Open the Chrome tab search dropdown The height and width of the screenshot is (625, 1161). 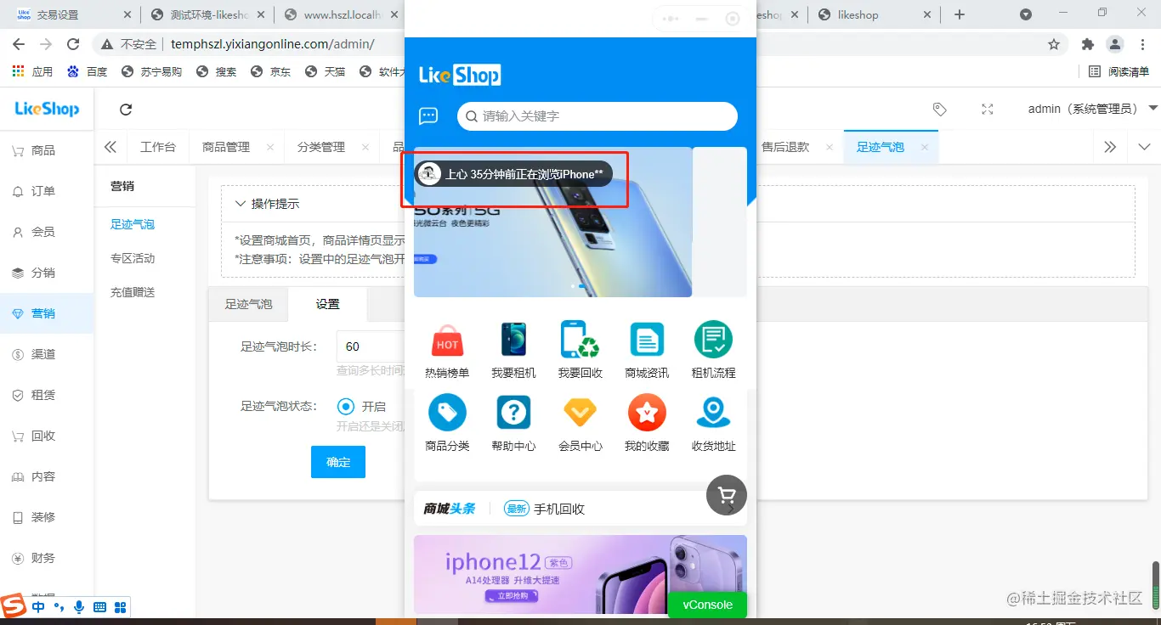click(x=1026, y=14)
